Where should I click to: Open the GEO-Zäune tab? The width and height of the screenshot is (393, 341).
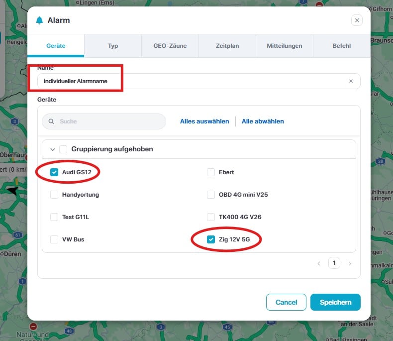pyautogui.click(x=170, y=46)
